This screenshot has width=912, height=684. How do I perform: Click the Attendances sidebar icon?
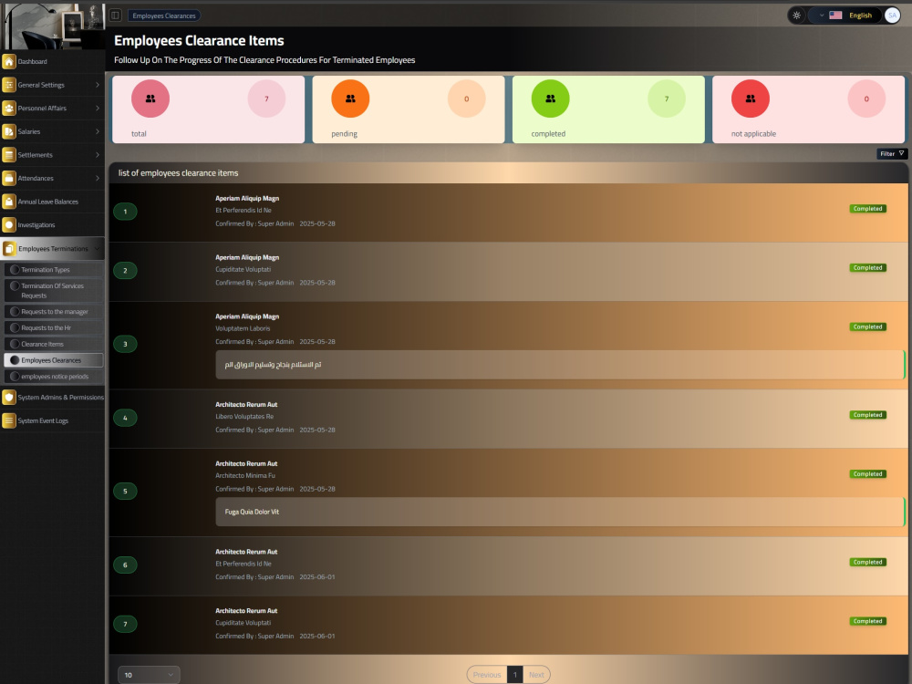(9, 178)
